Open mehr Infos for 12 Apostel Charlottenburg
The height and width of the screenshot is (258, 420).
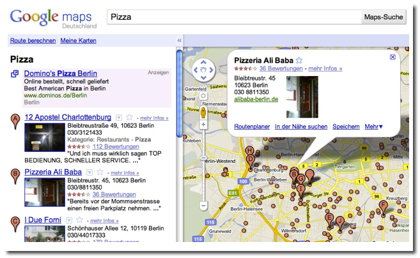tap(154, 118)
